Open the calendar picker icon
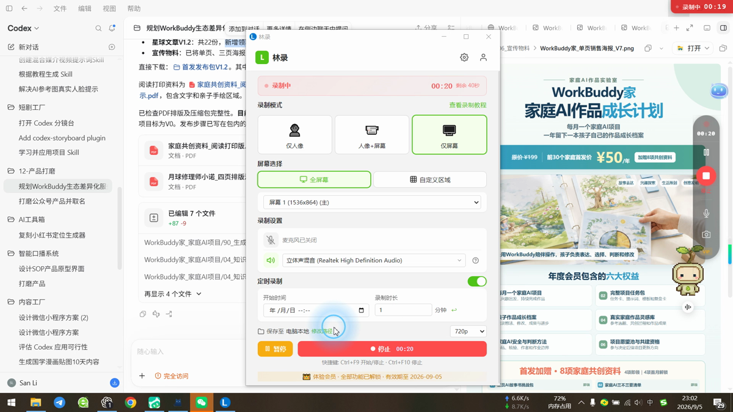Screen dimensions: 733x412 (x=361, y=310)
